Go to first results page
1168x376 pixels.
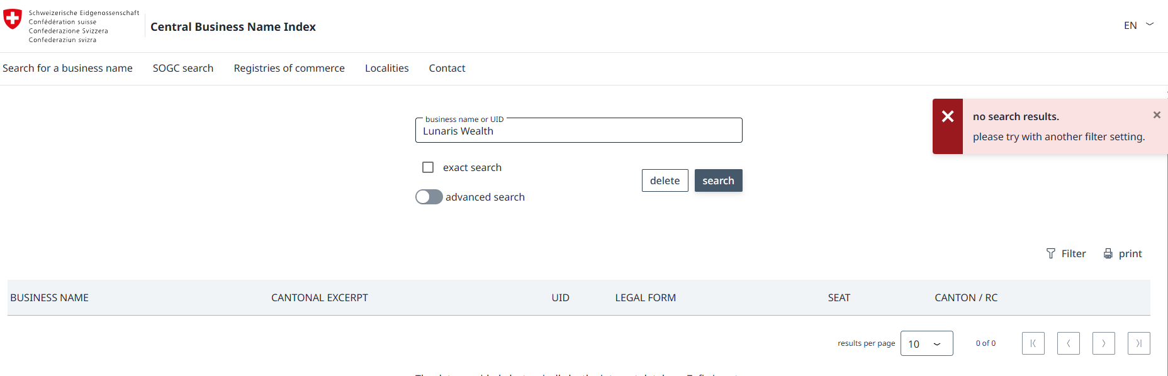pos(1033,343)
